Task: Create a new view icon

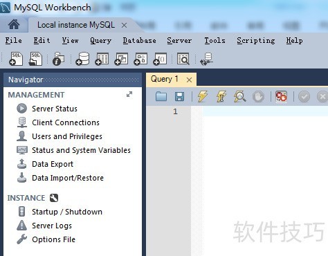Action: 121,59
